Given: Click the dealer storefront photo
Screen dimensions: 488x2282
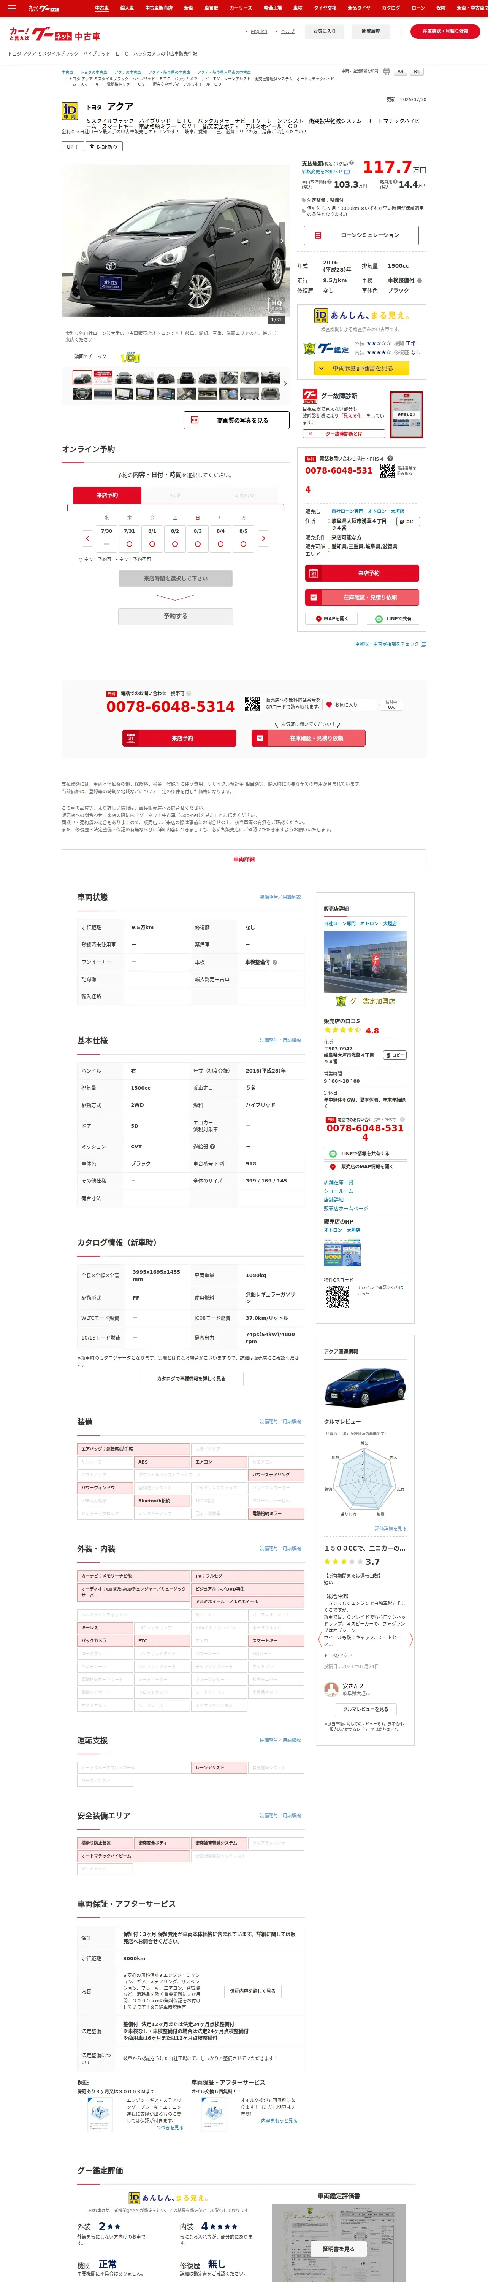Looking at the screenshot, I should (365, 962).
